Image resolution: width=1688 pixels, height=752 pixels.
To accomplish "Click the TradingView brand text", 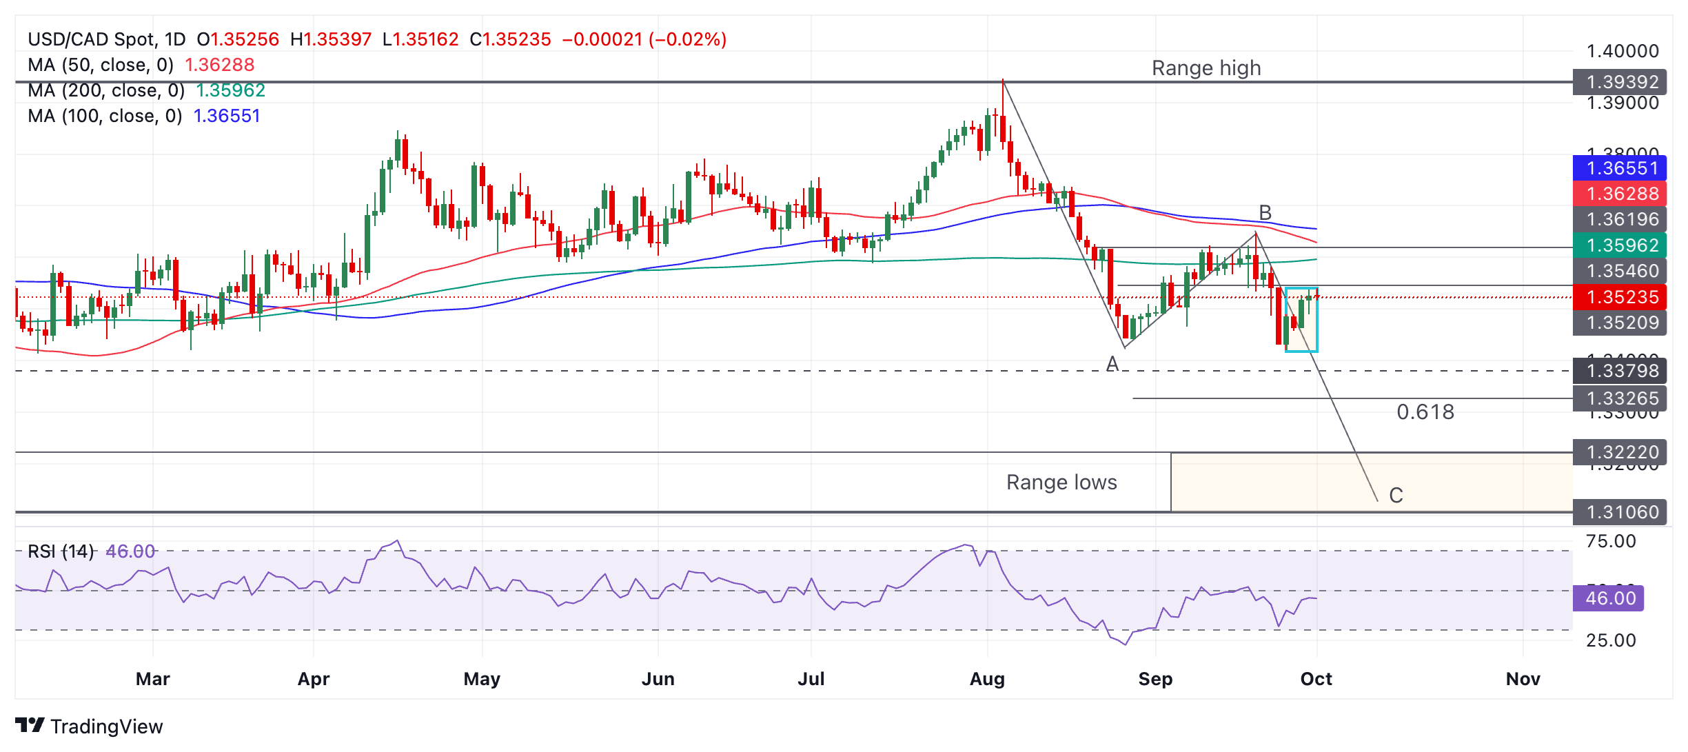I will (x=106, y=726).
